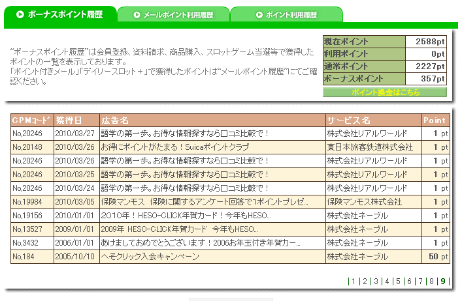
Task: Click the play icon beside メールポイント利用履歴
Action: click(137, 15)
